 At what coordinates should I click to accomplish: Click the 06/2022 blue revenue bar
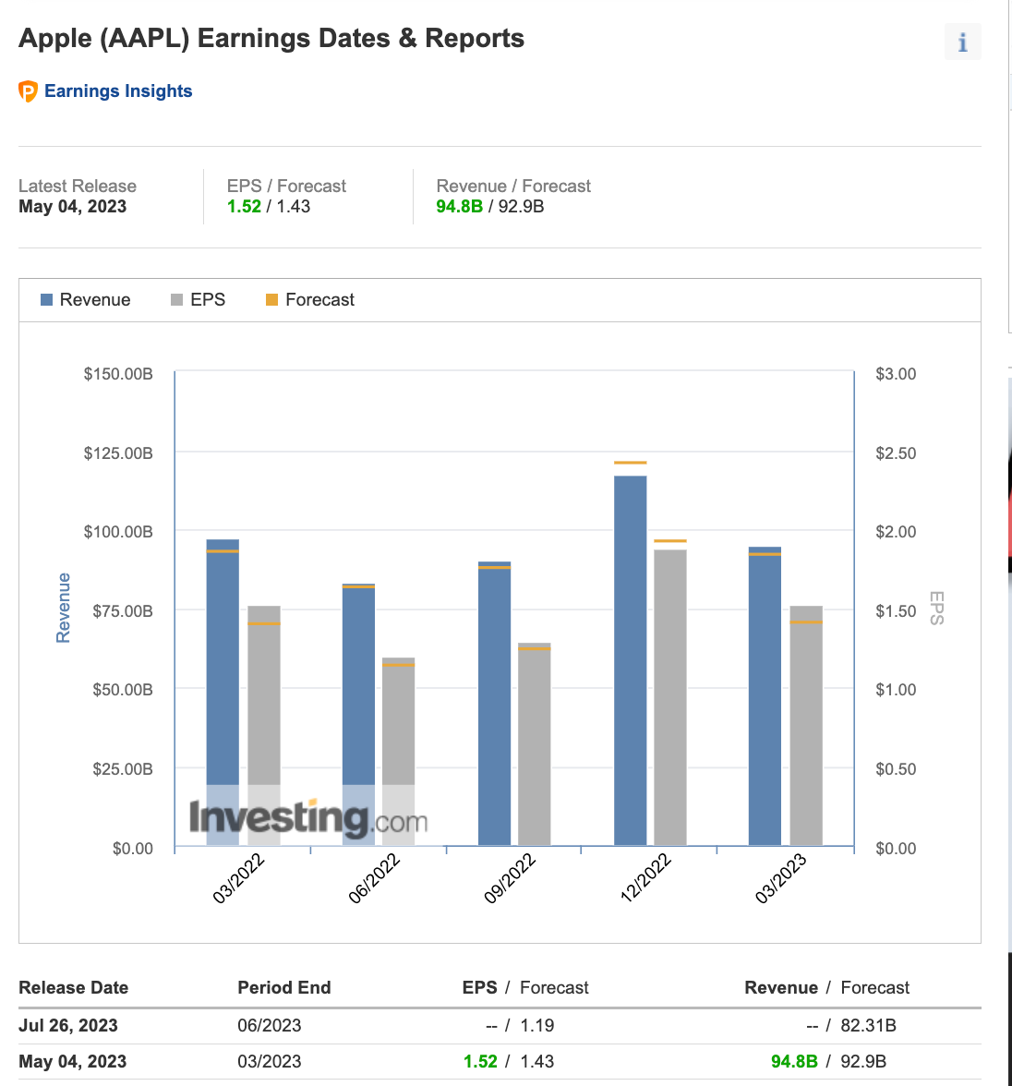(359, 714)
